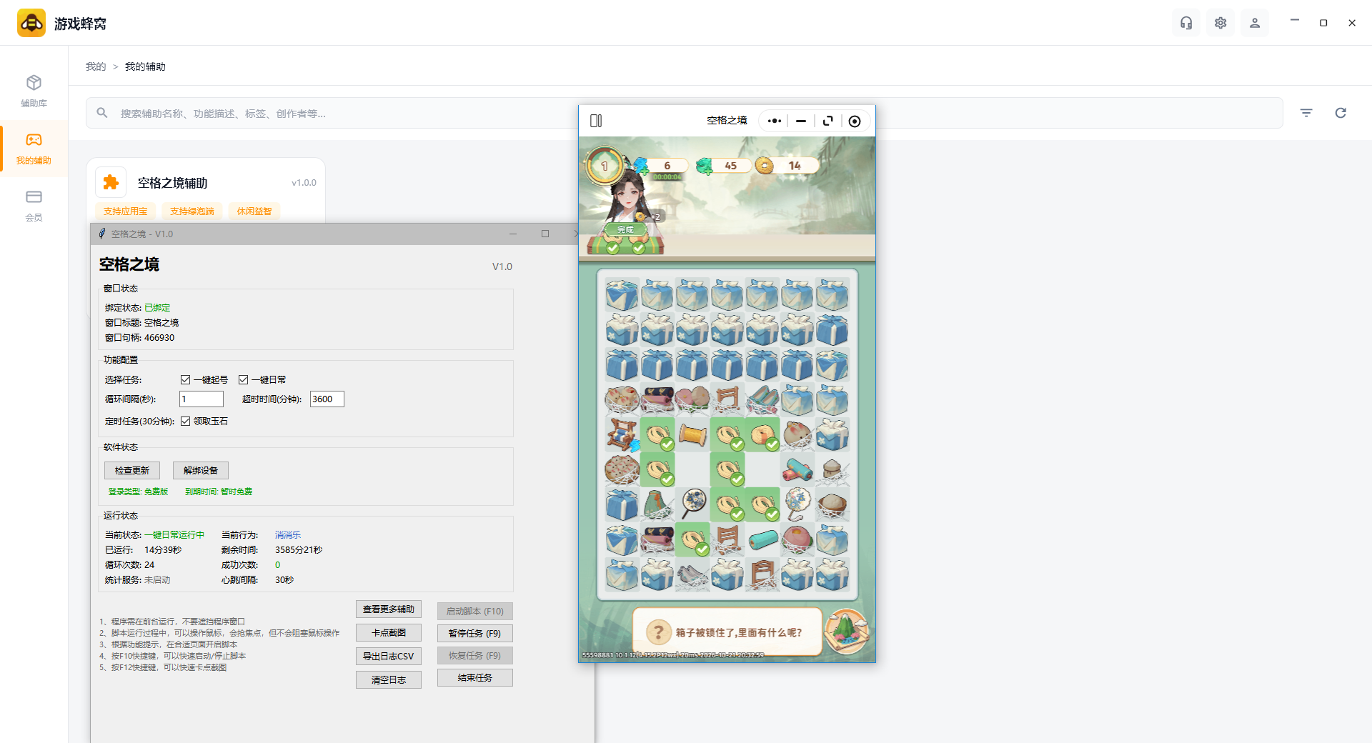Open the game window three-dots menu
Viewport: 1372px width, 743px height.
[x=774, y=121]
